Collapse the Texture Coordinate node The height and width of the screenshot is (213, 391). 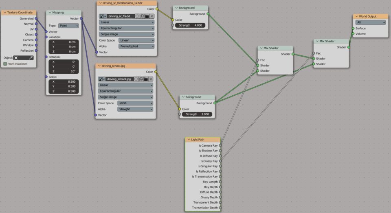(4, 13)
